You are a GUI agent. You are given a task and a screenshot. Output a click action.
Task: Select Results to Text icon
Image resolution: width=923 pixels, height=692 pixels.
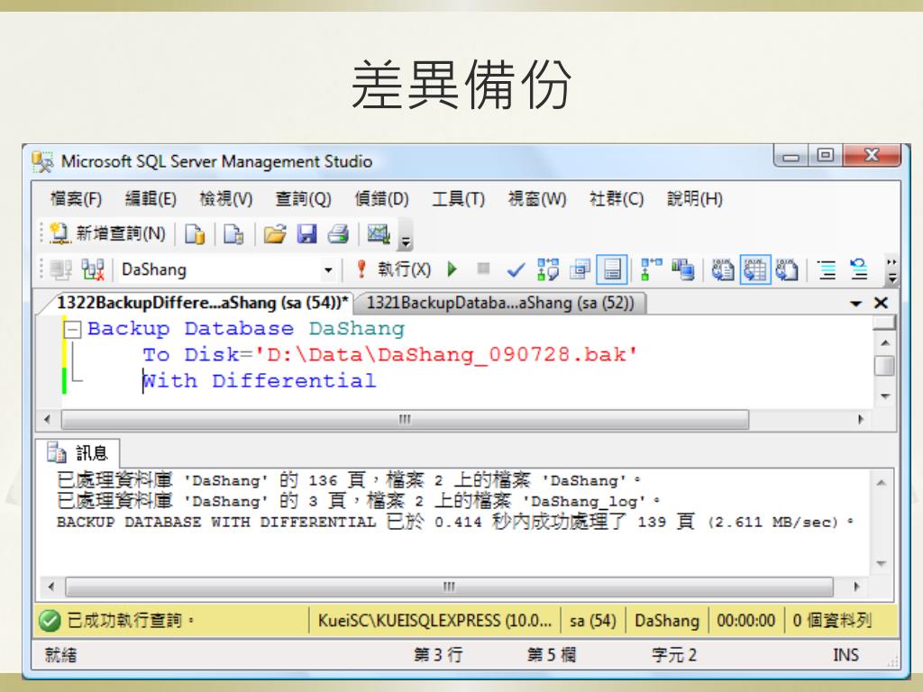click(722, 269)
